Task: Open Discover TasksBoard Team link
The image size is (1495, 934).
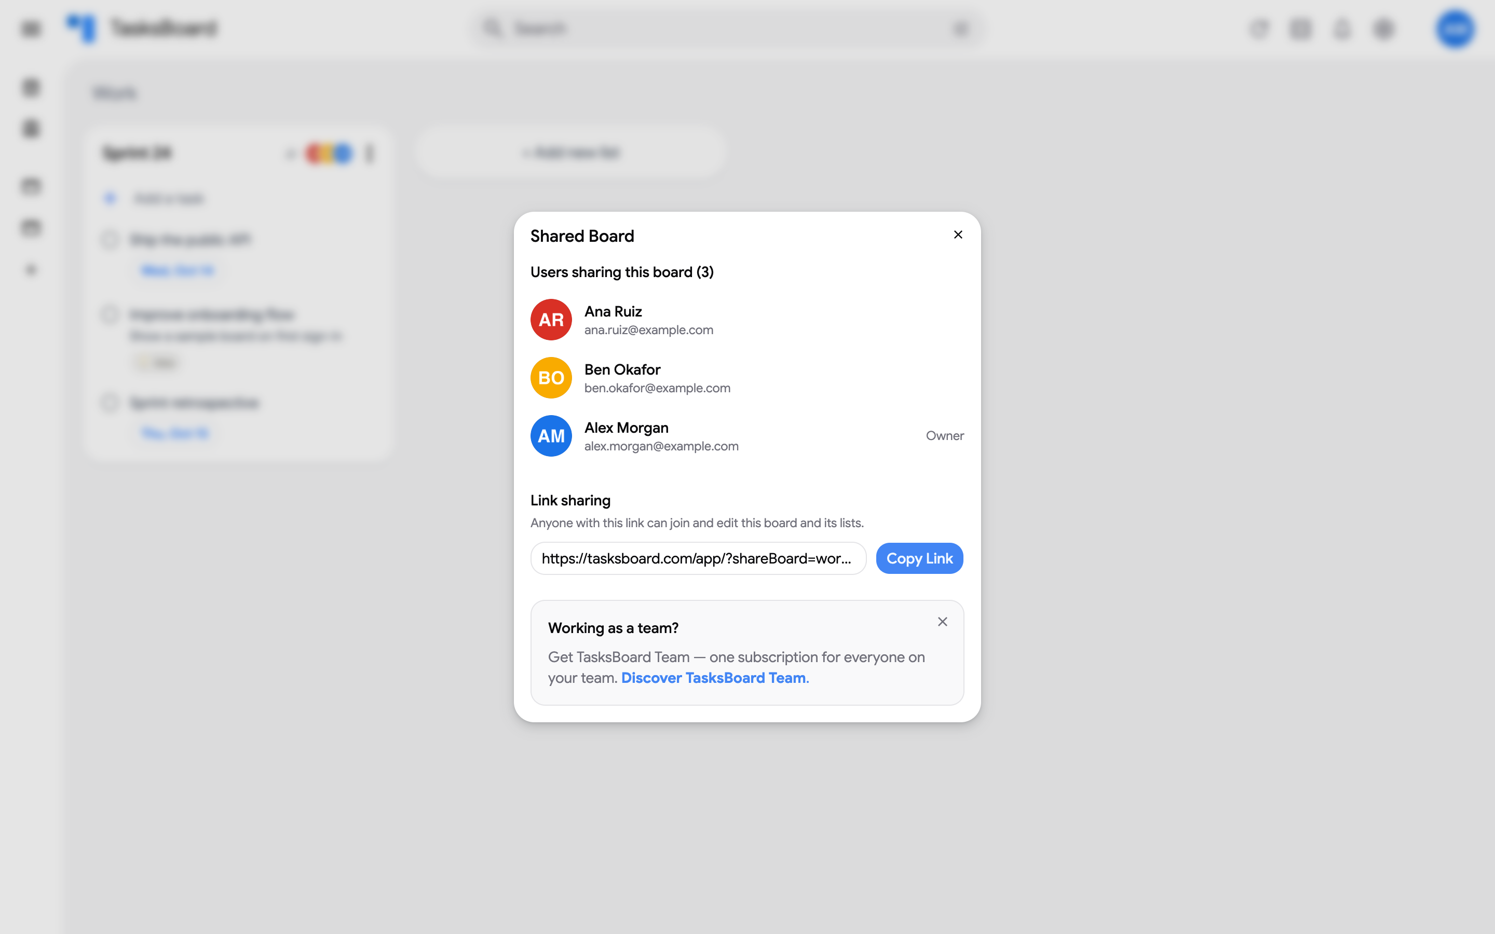Action: tap(715, 678)
